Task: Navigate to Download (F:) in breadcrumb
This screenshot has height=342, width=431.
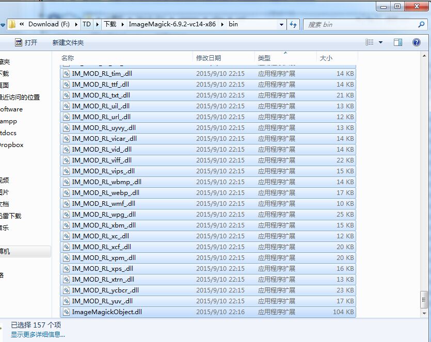Action: (49, 24)
